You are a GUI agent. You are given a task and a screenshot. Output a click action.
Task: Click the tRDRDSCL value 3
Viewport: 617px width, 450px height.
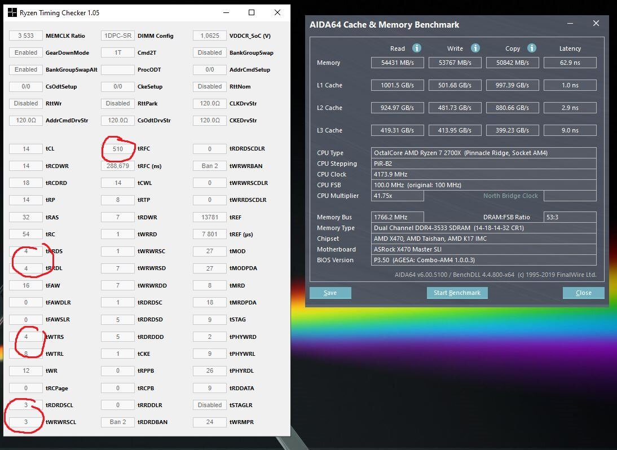[26, 405]
